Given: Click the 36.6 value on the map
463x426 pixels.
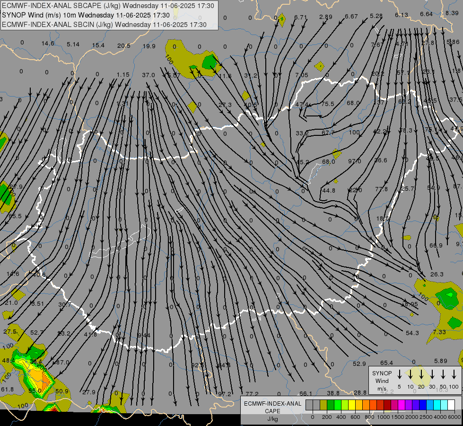Looking at the screenshot, I should coord(381,160).
